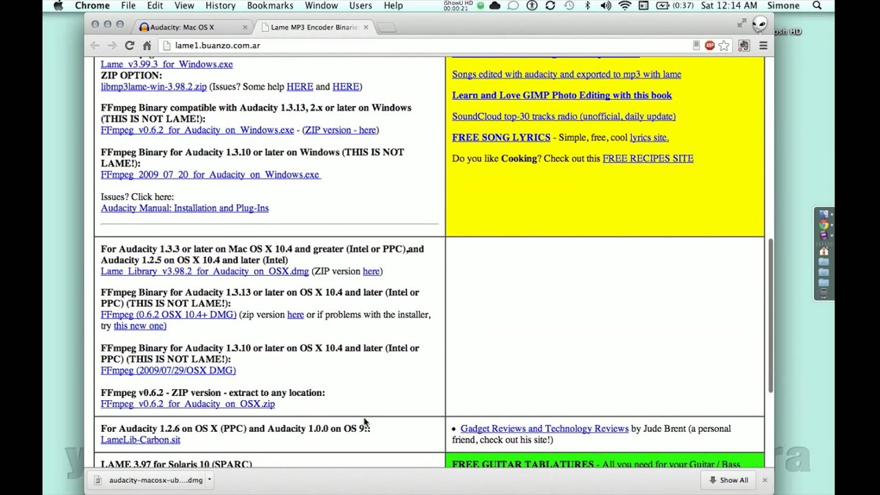Open Chrome's hamburger menu
The image size is (880, 495).
(763, 45)
